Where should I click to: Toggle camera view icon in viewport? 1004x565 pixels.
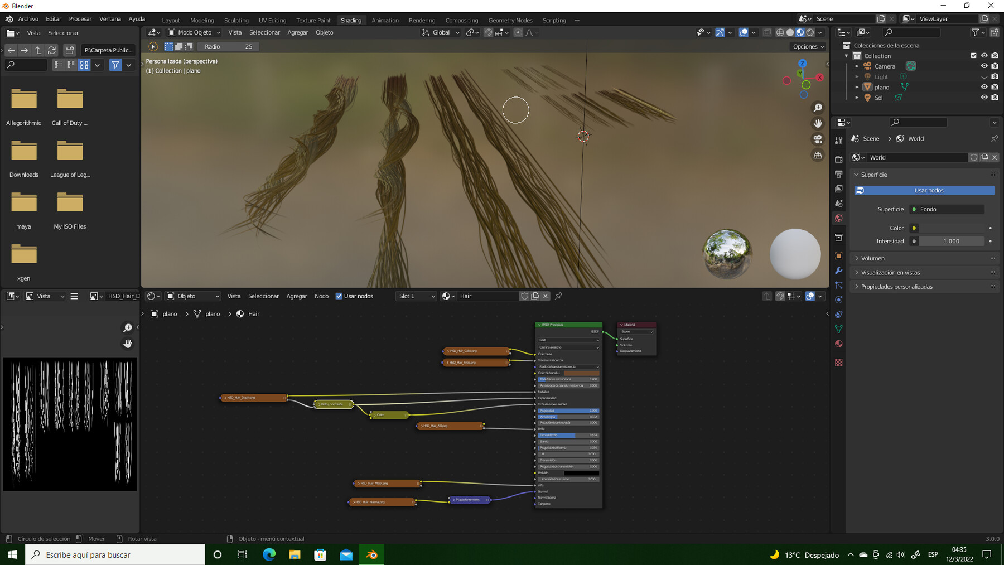818,139
